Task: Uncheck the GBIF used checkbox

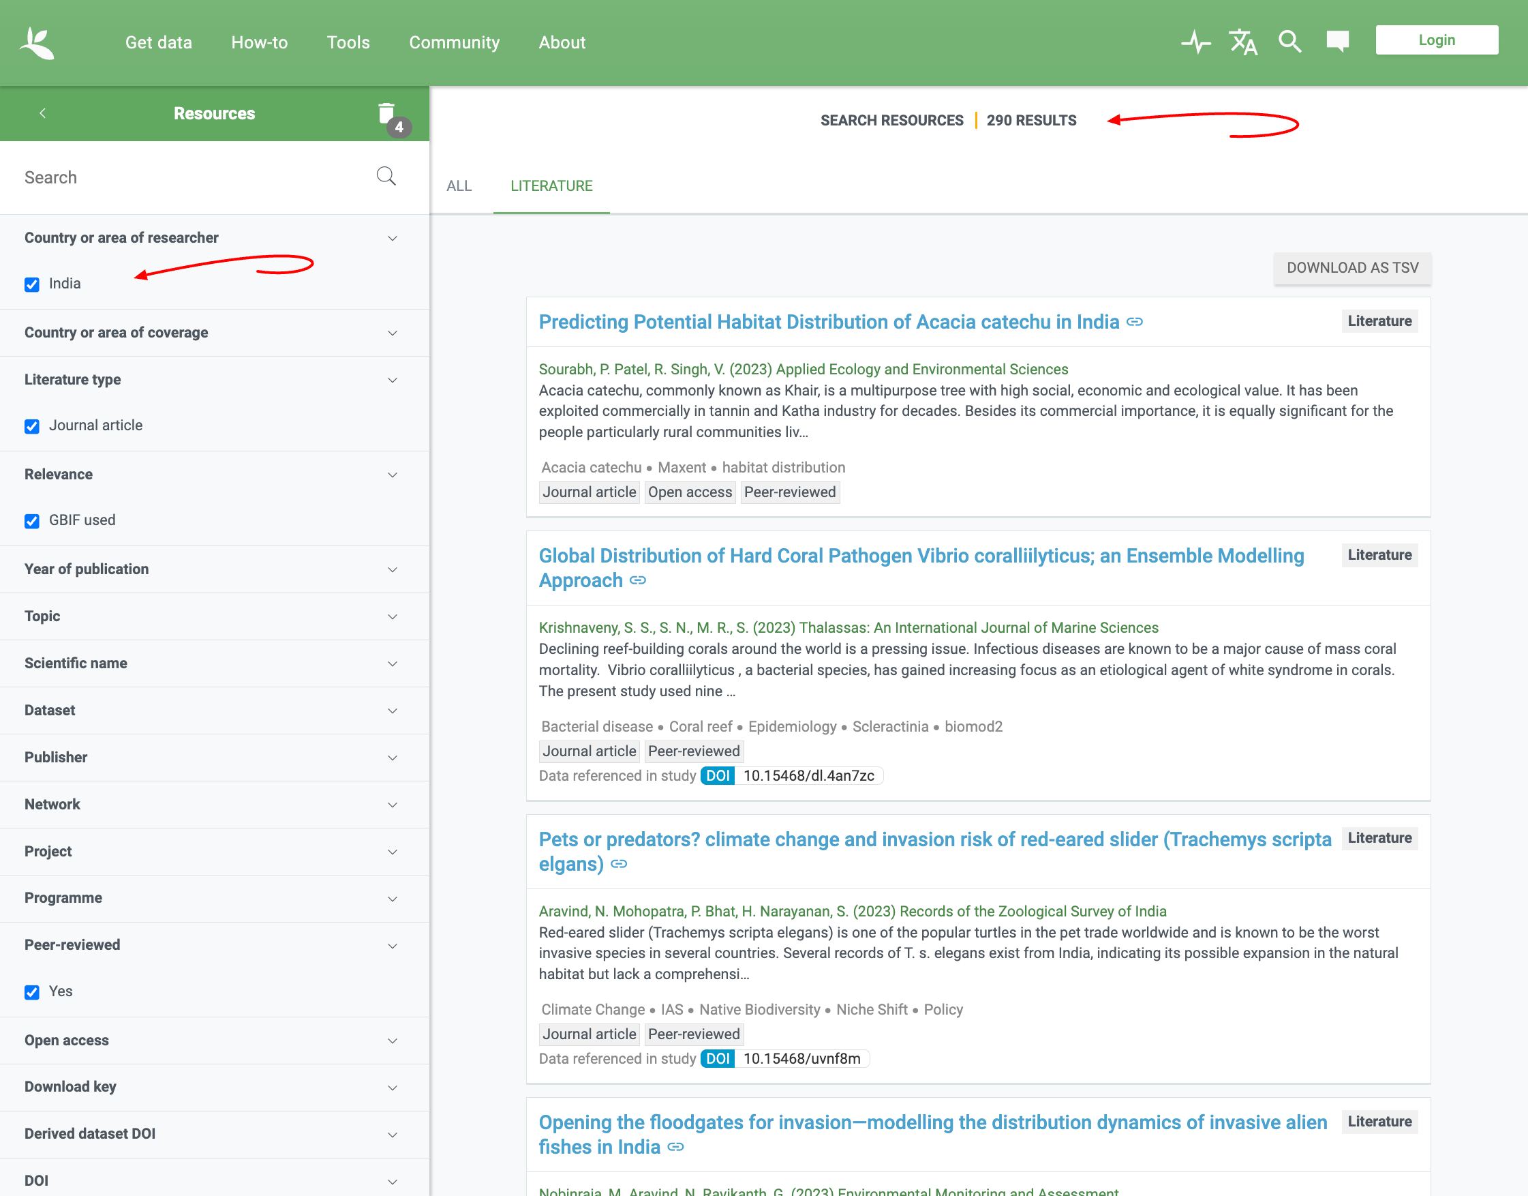Action: [x=32, y=521]
